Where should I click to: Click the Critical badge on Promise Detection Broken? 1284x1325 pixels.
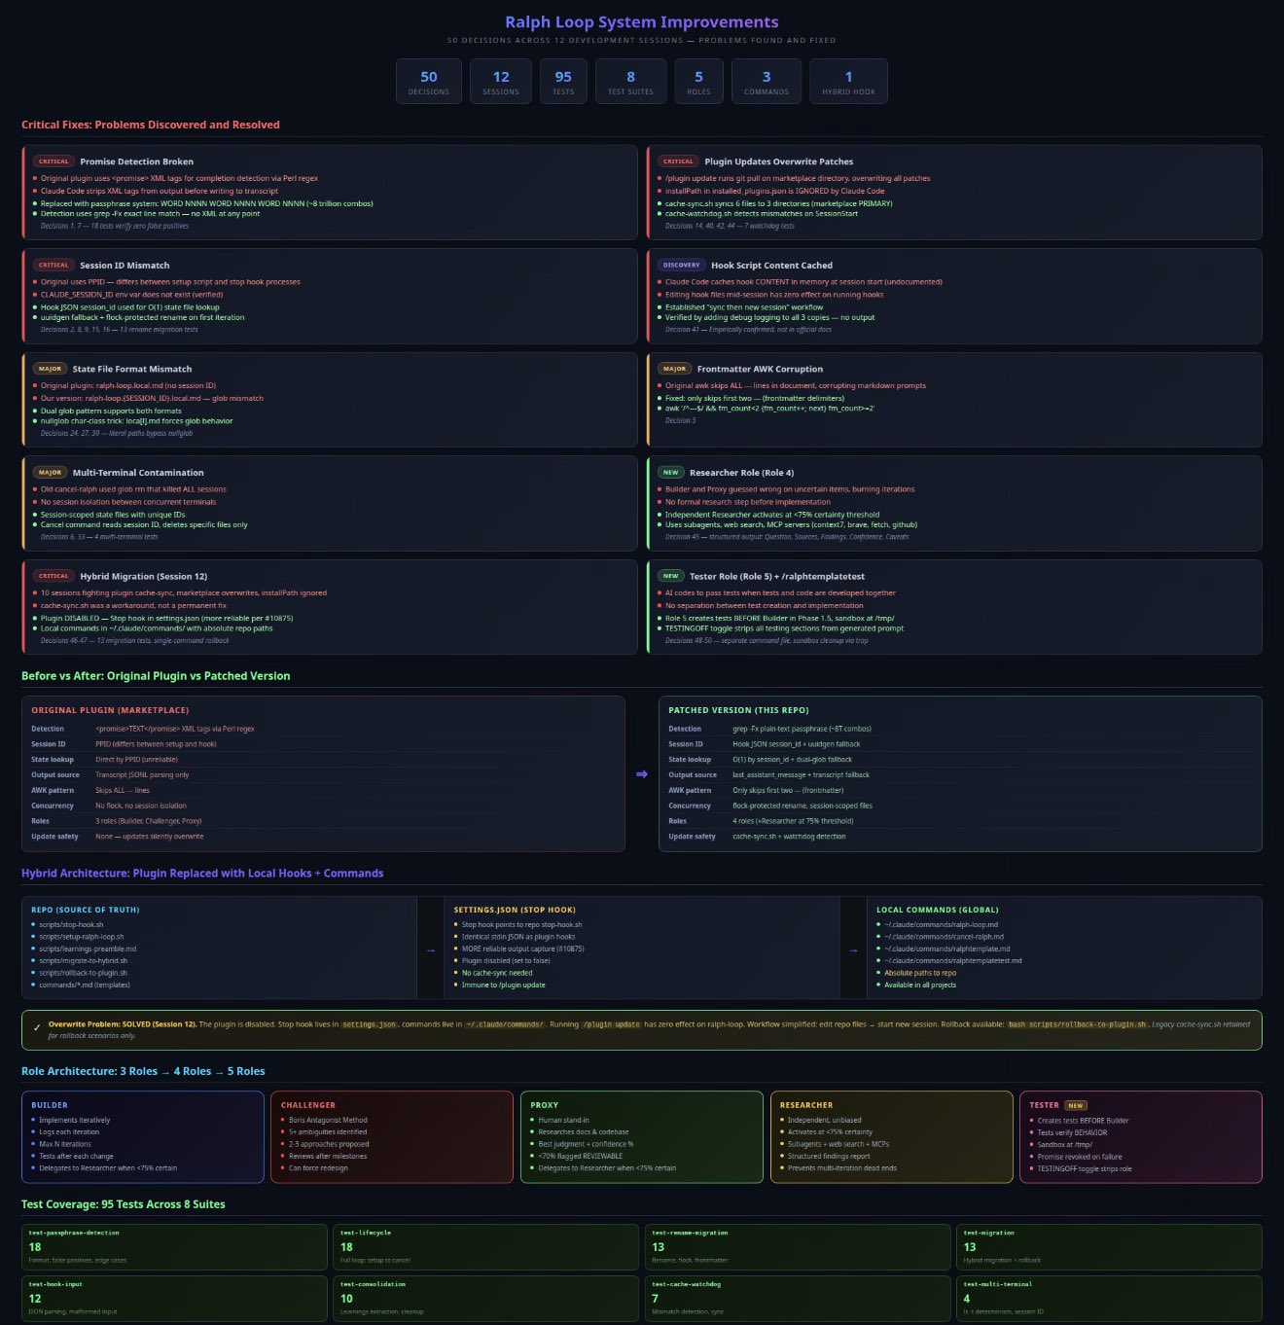53,161
